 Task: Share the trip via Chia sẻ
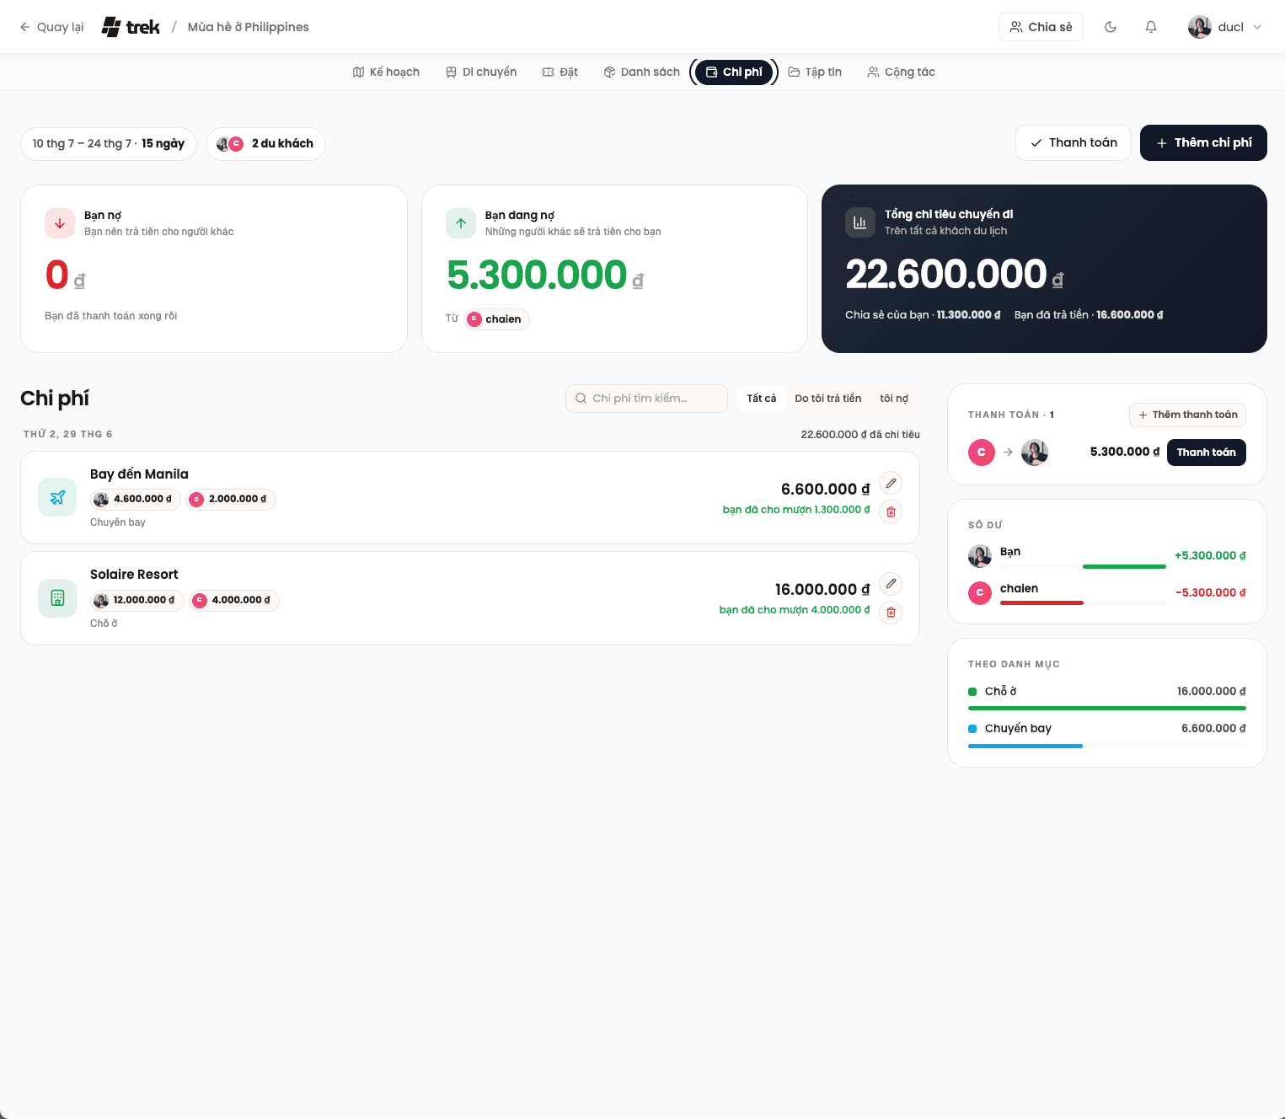[1041, 27]
